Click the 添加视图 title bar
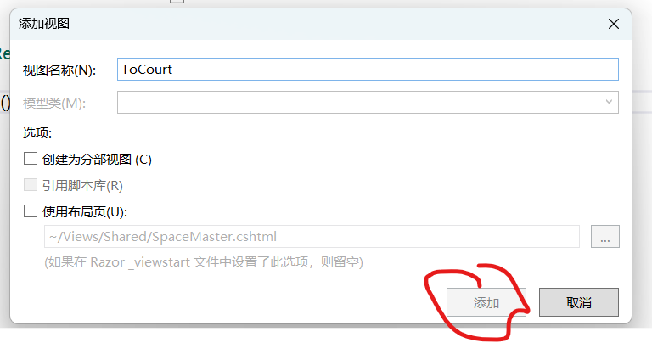 coord(307,24)
